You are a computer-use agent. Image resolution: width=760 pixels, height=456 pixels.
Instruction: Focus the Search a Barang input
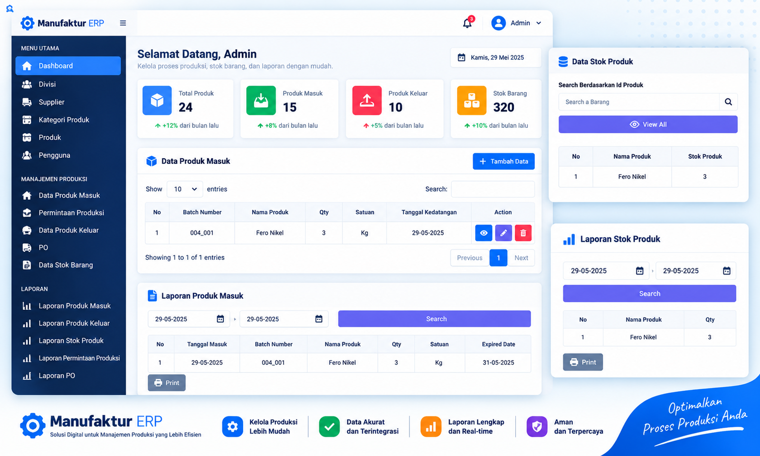pyautogui.click(x=639, y=102)
